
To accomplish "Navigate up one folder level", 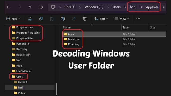I will (30, 7).
